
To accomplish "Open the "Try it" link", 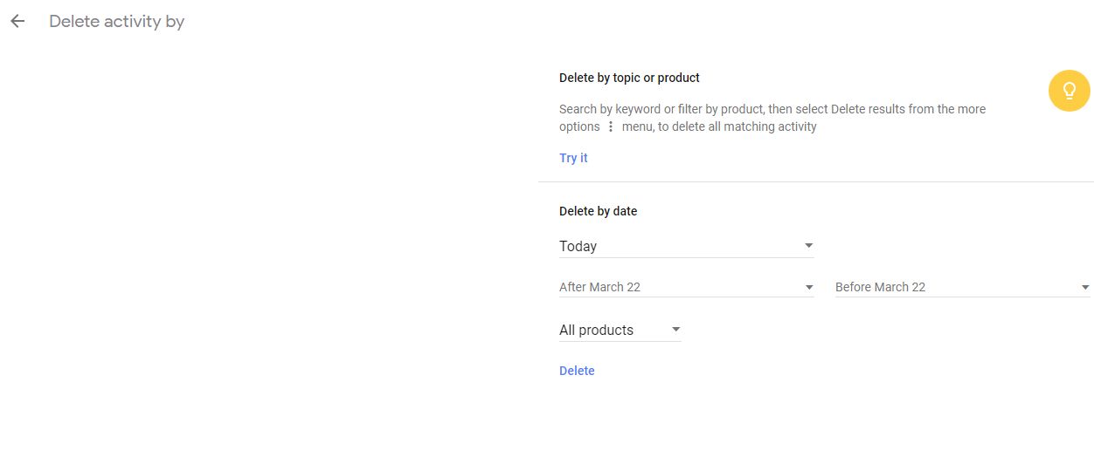I will click(573, 158).
